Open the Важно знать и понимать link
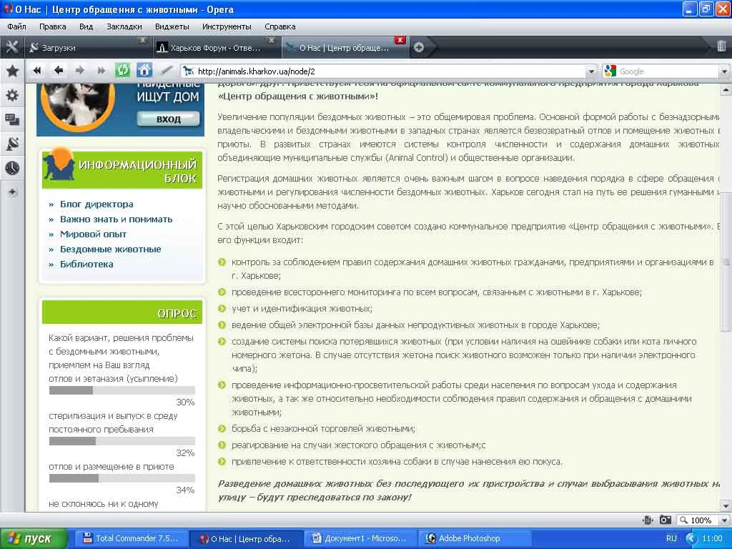 click(117, 219)
